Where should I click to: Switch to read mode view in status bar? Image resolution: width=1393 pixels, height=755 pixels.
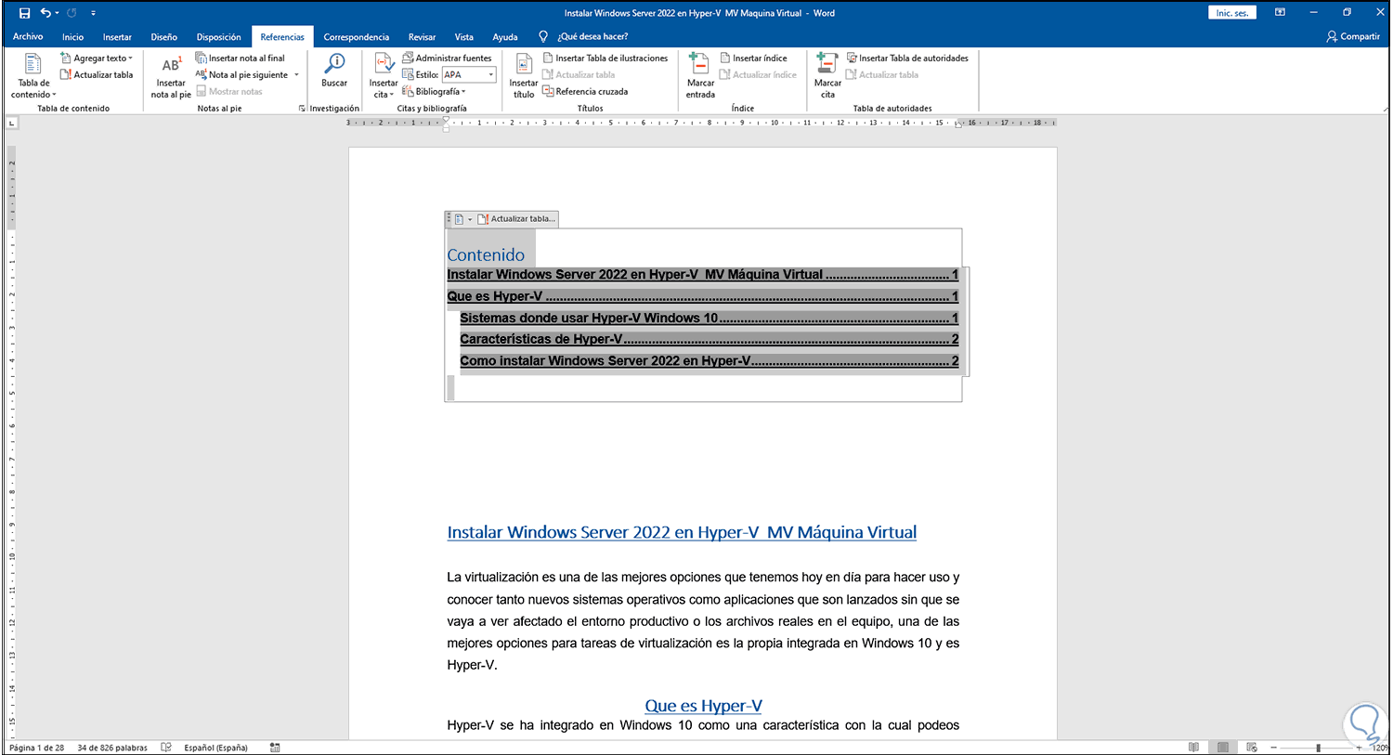[1193, 748]
